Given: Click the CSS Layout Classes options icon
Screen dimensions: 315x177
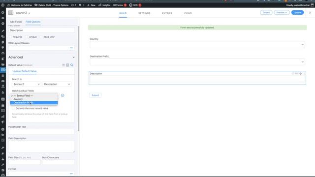Looking at the screenshot, I should point(71,48).
